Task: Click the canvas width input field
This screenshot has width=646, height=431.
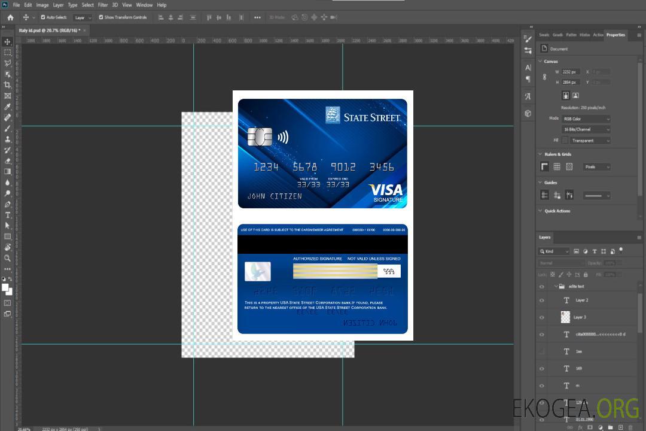Action: pyautogui.click(x=570, y=72)
